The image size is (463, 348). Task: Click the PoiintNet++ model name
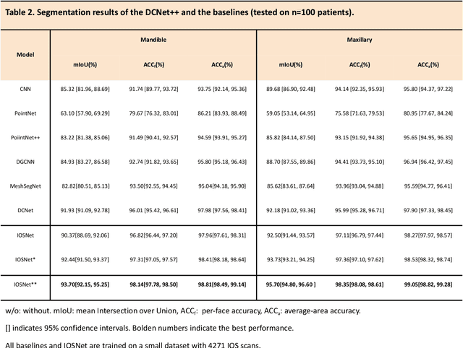(25, 136)
